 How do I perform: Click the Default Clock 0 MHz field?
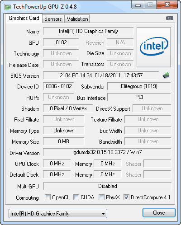click(x=57, y=174)
